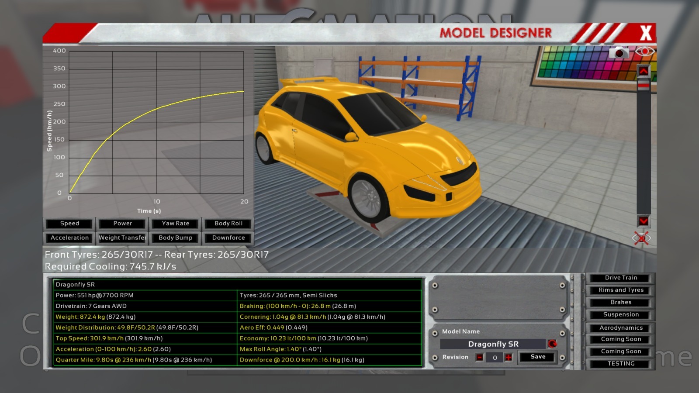Screen dimensions: 699x393
Task: Show the Power graph
Action: tap(122, 224)
